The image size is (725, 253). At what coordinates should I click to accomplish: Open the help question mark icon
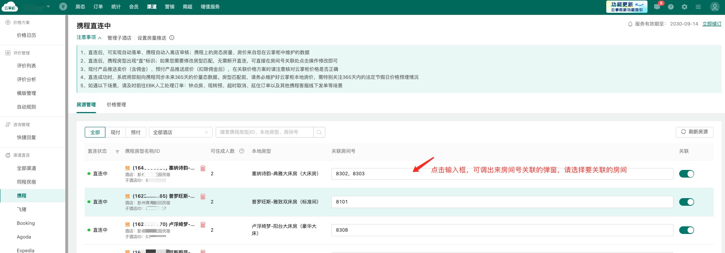point(671,7)
